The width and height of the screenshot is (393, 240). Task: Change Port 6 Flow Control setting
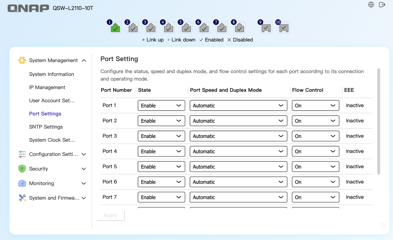pyautogui.click(x=315, y=182)
